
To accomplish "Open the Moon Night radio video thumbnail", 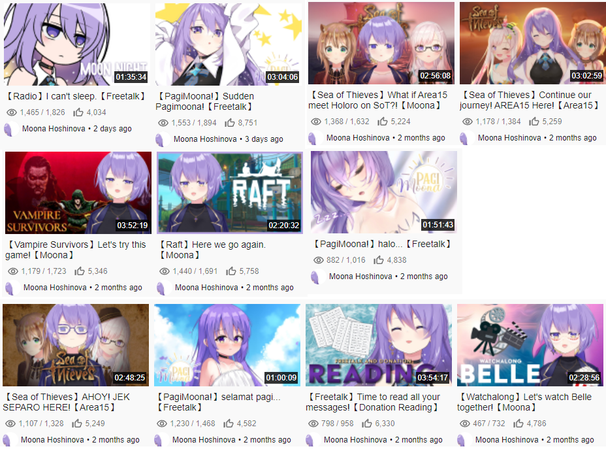I will (x=77, y=44).
